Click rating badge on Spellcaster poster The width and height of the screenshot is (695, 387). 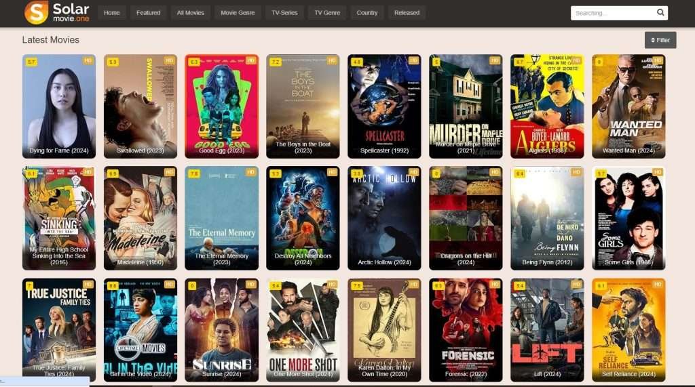pyautogui.click(x=357, y=62)
